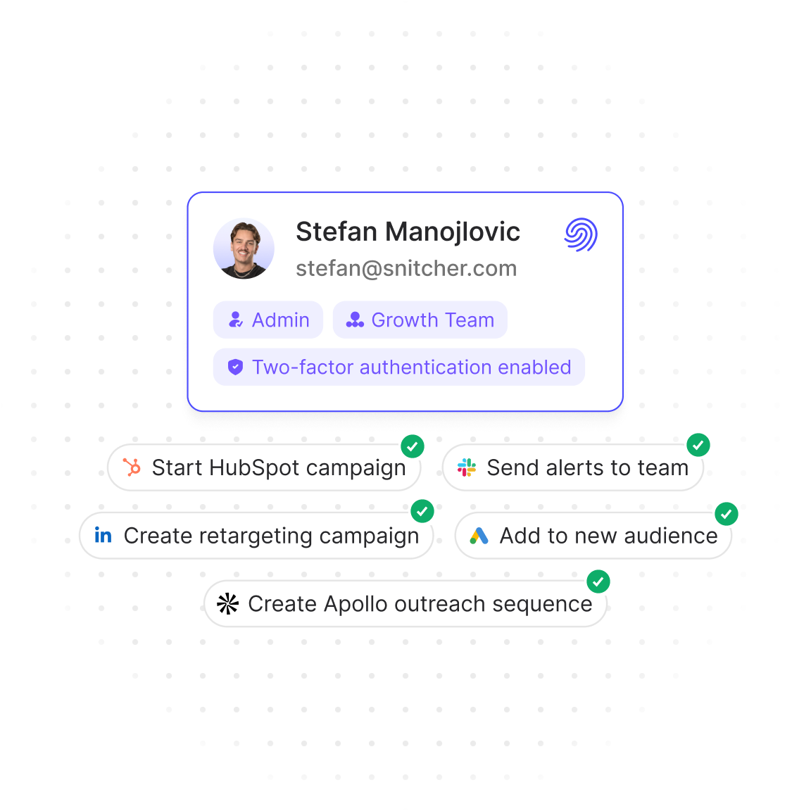The height and width of the screenshot is (811, 811).
Task: Click the LinkedIn logo icon
Action: click(103, 536)
